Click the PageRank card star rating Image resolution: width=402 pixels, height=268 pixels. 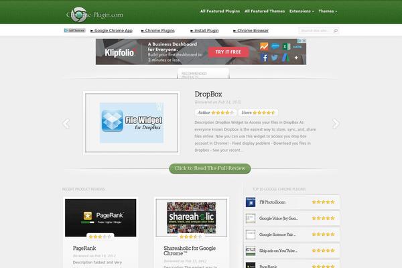pos(100,237)
